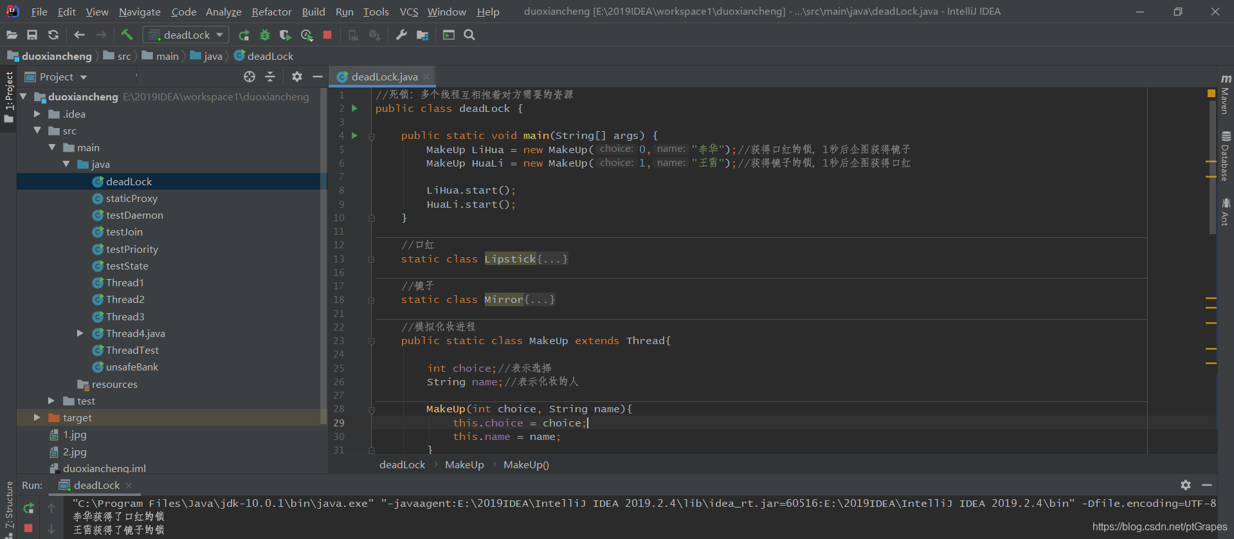
Task: Click the Save All toolbar icon
Action: click(x=32, y=35)
